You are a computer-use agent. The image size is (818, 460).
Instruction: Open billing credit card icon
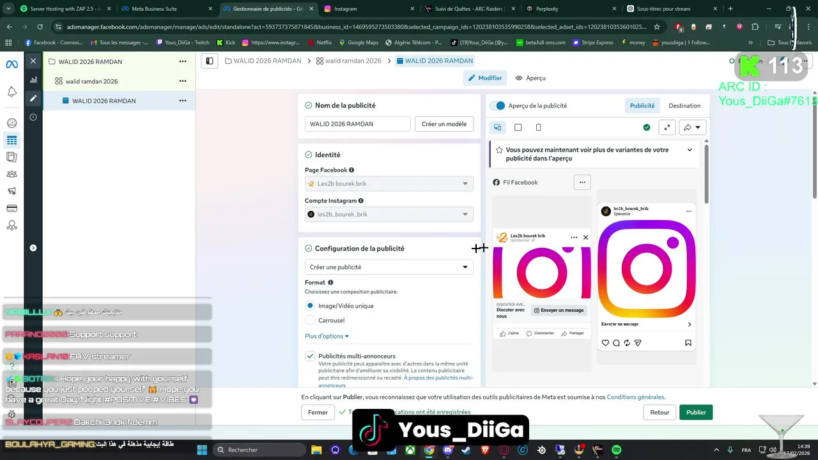[x=12, y=208]
